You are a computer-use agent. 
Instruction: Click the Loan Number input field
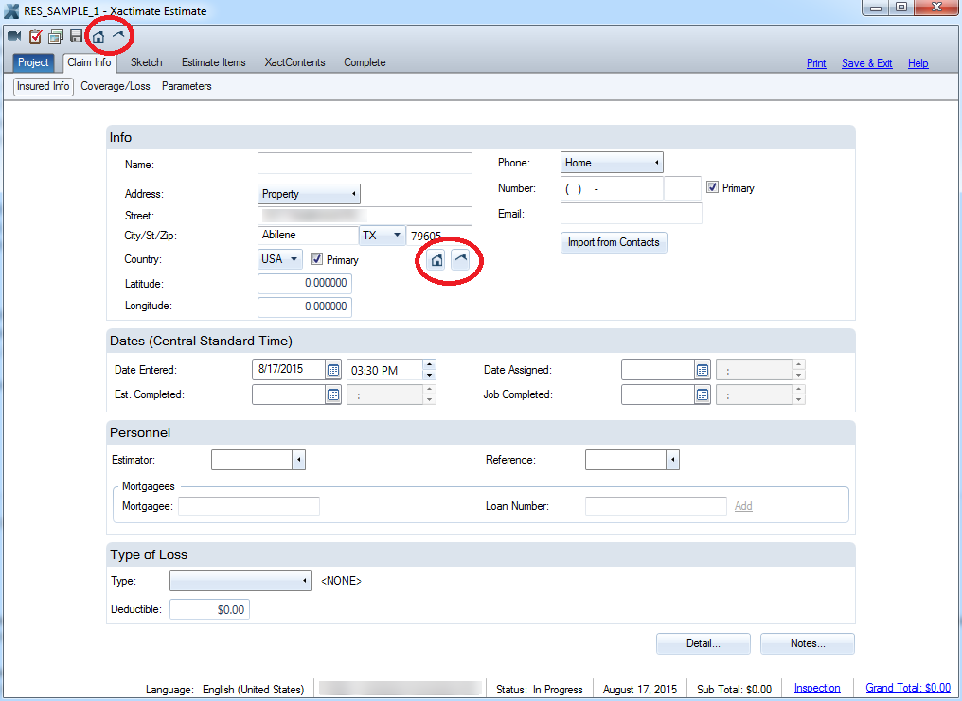pyautogui.click(x=656, y=506)
